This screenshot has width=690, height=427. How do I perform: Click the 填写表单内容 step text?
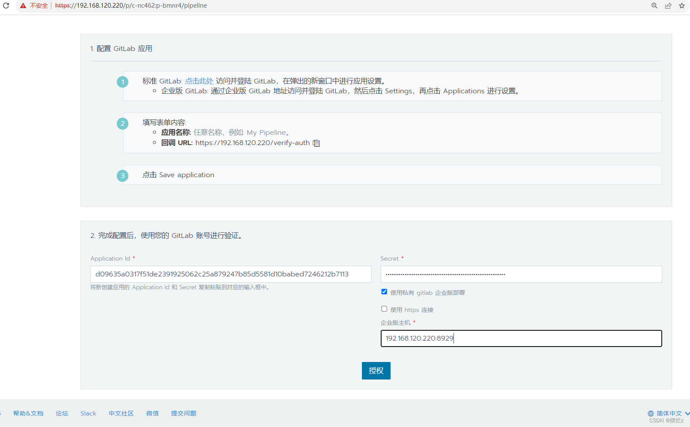tap(164, 122)
